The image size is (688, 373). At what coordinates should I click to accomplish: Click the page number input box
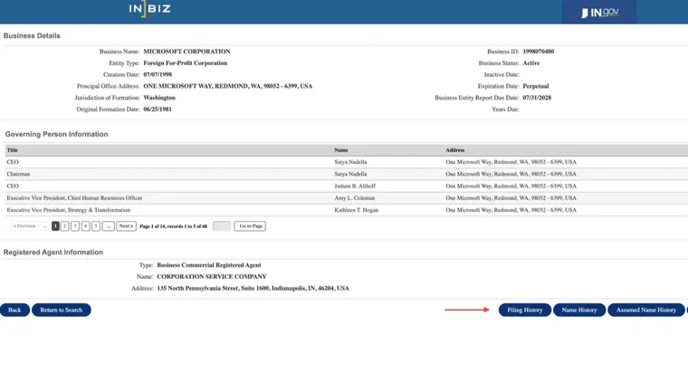tap(222, 226)
